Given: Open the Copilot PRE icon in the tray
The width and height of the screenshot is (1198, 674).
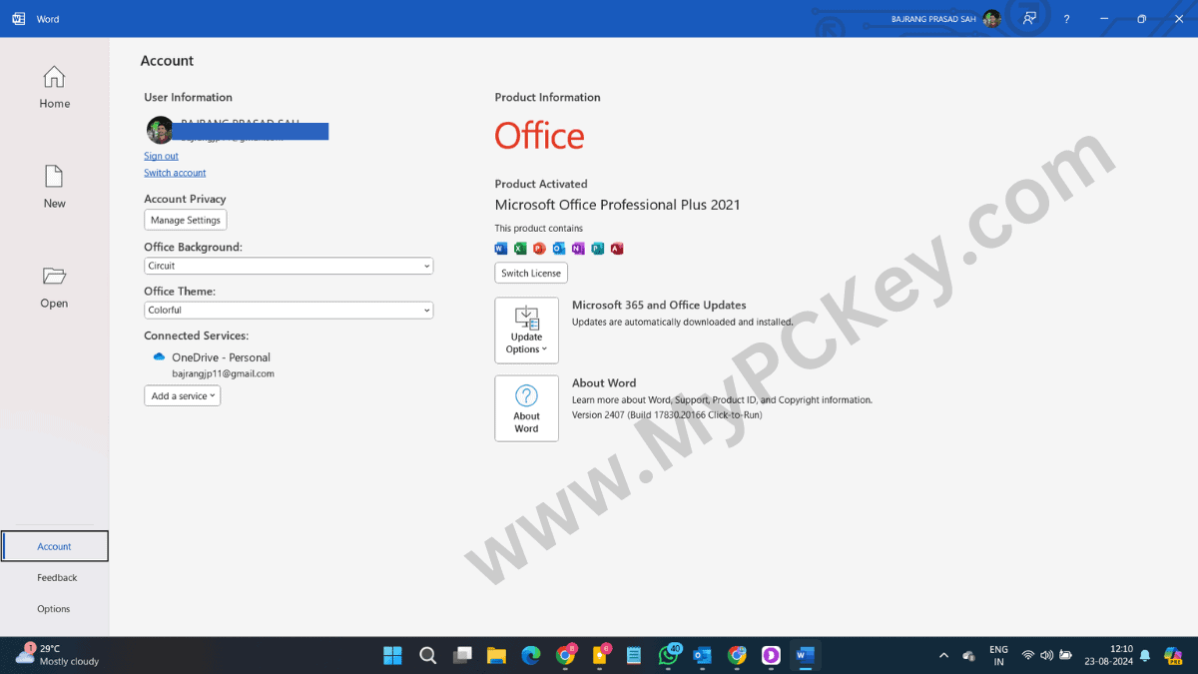Looking at the screenshot, I should point(1173,655).
